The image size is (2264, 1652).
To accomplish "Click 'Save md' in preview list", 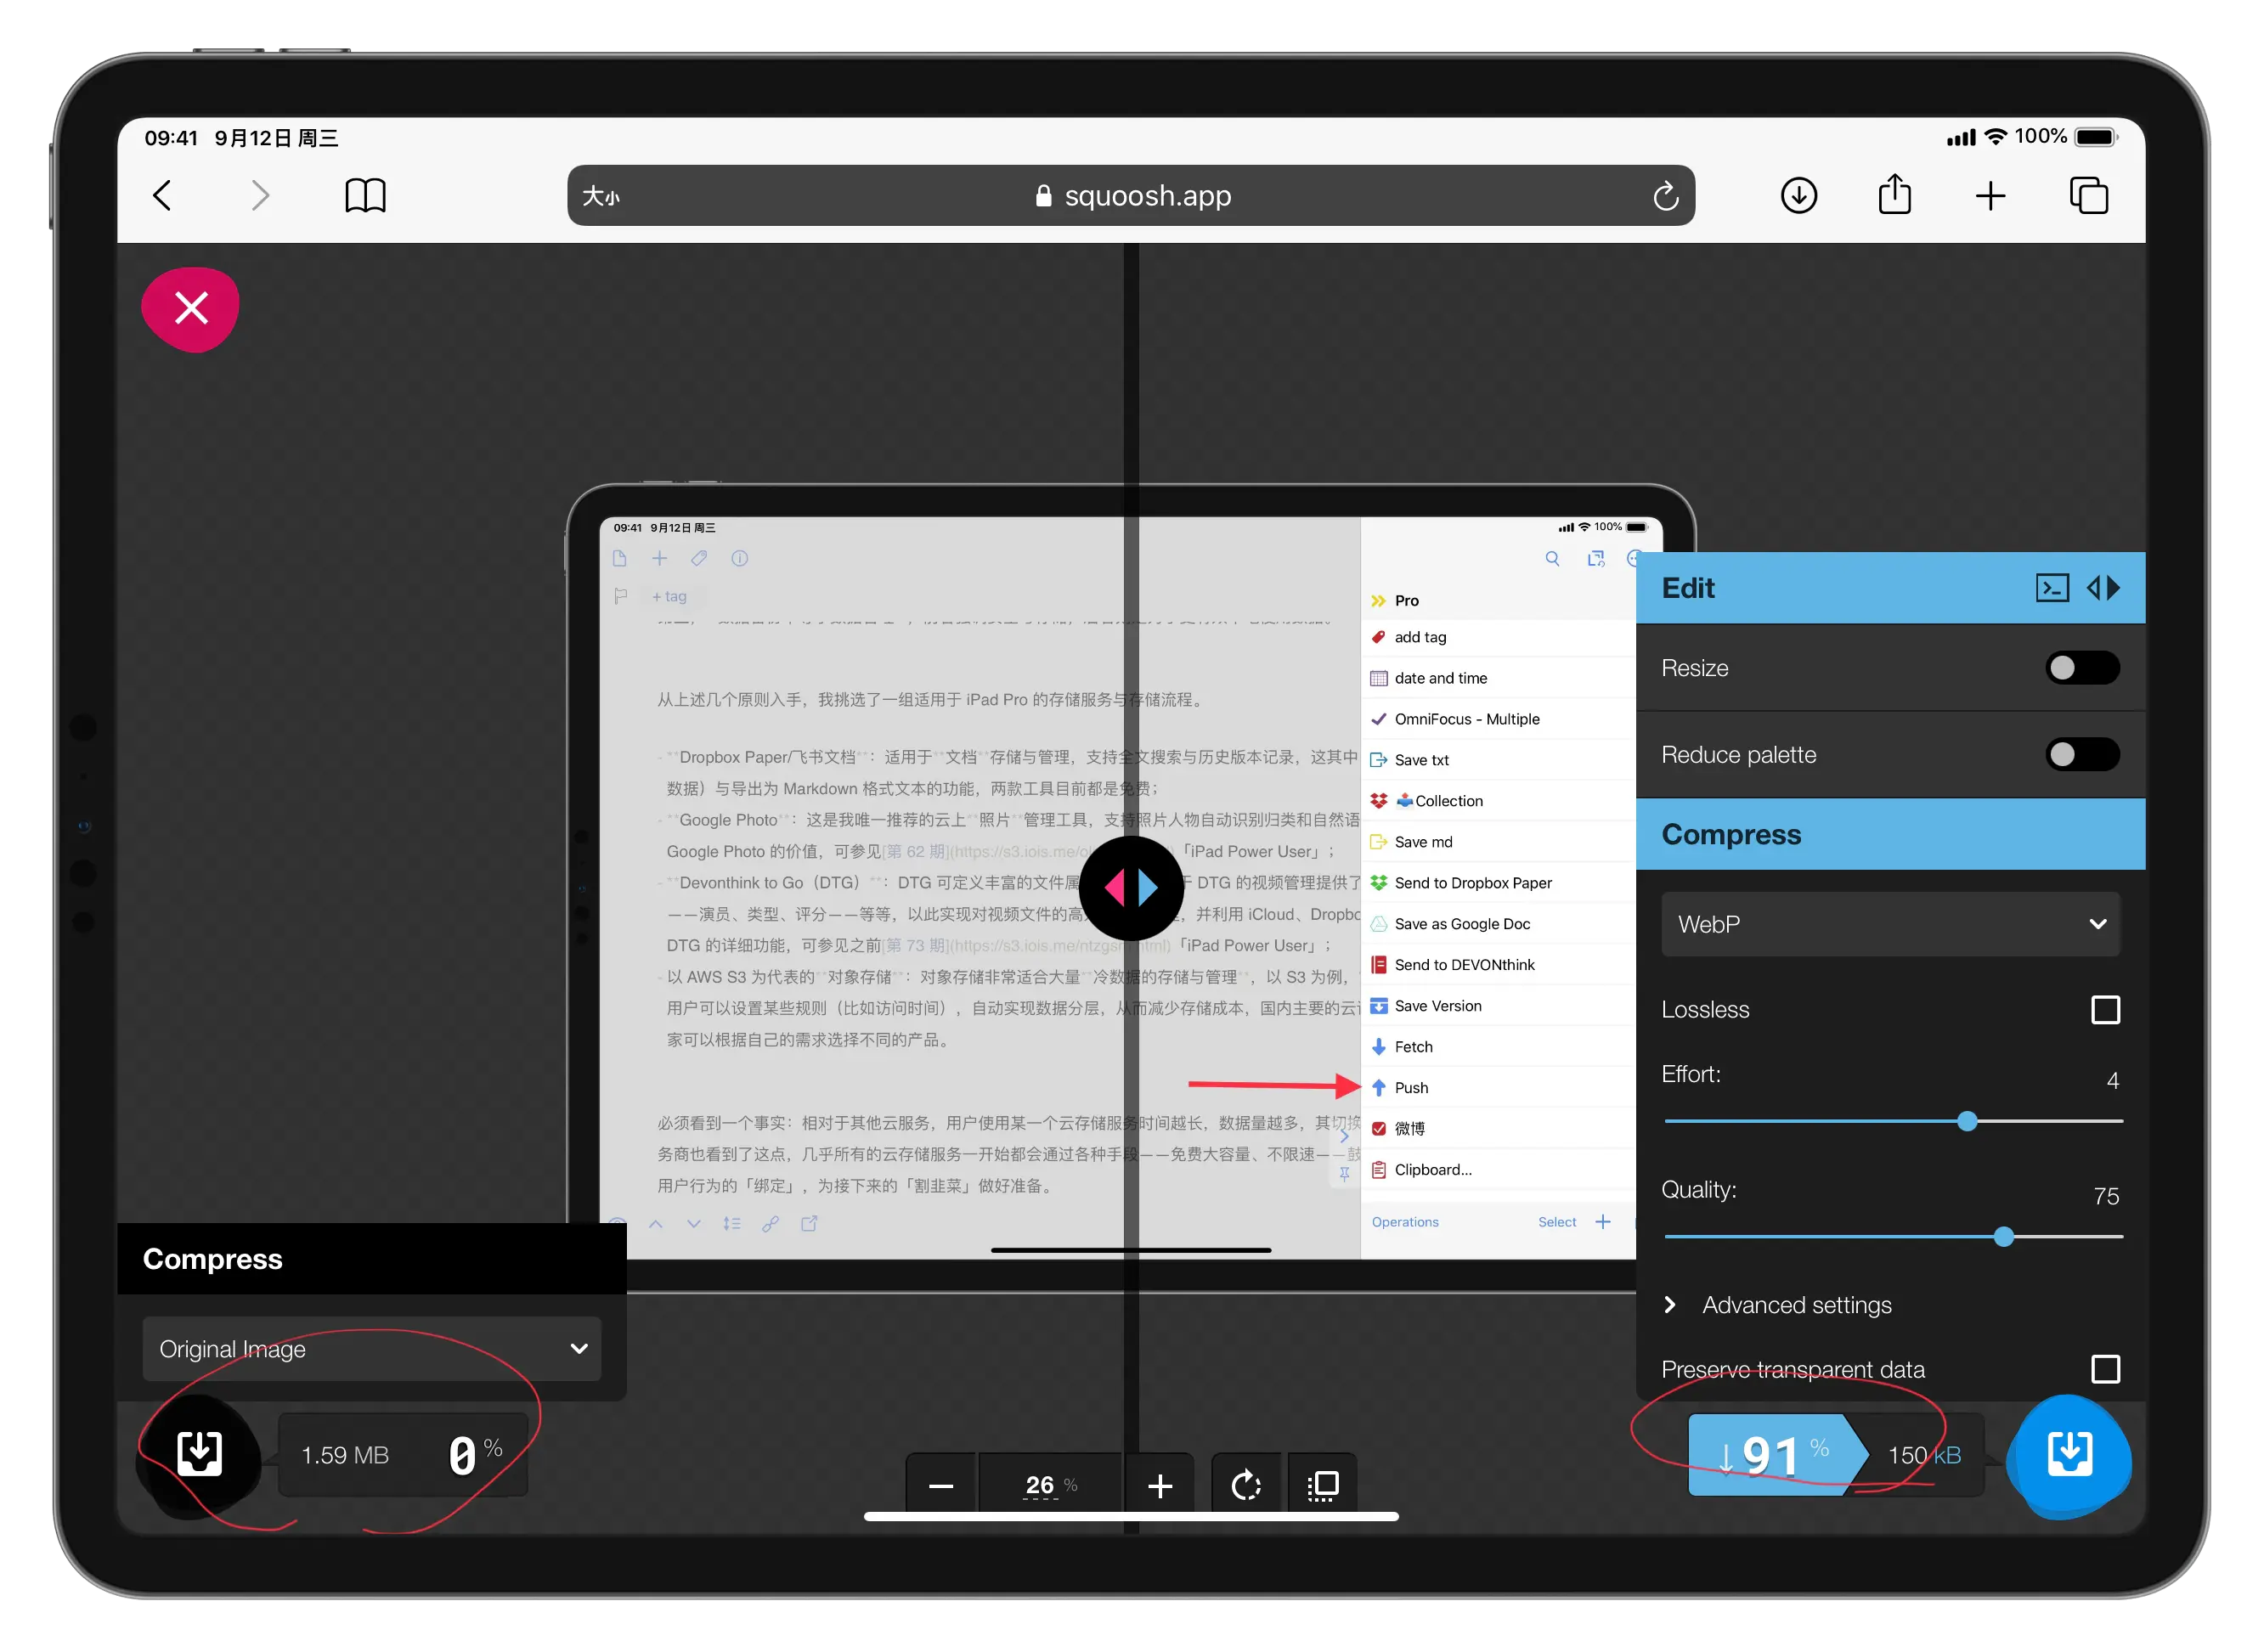I will click(x=1423, y=842).
